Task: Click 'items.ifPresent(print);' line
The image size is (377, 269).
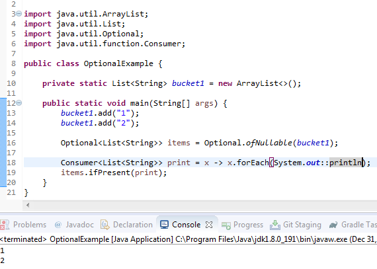Action: [x=114, y=173]
